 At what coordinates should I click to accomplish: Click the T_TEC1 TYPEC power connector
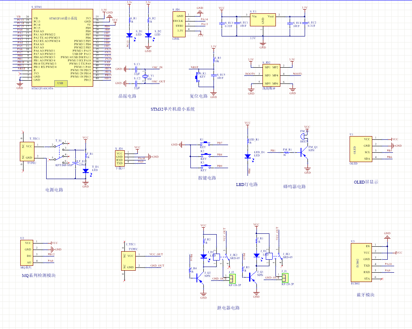click(27, 152)
